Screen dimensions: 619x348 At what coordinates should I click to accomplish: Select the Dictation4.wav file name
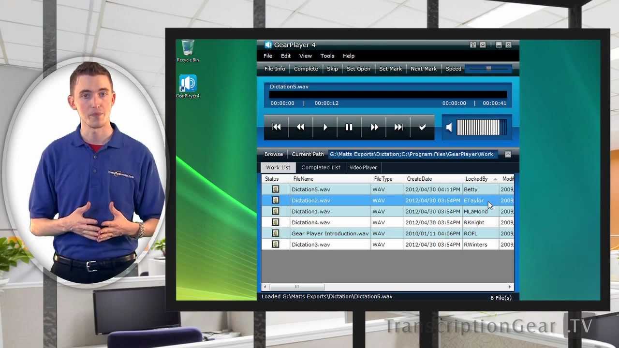point(310,223)
